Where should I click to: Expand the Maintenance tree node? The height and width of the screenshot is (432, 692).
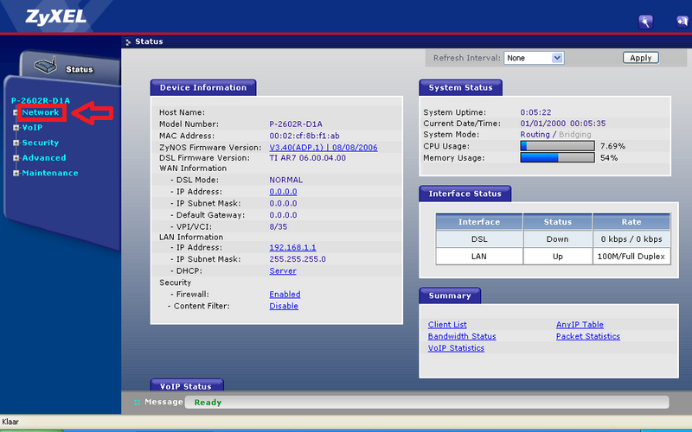(x=16, y=174)
